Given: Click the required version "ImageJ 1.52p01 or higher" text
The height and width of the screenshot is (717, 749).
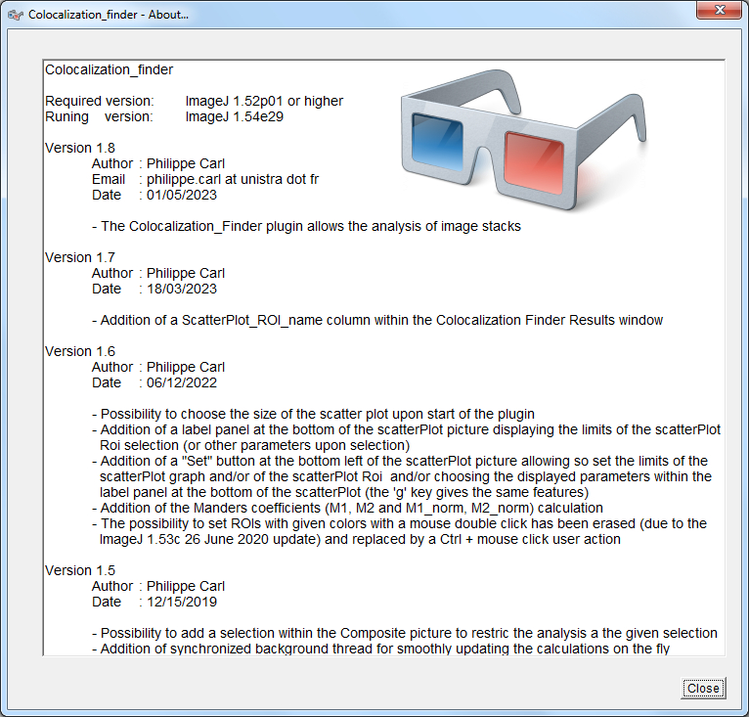Looking at the screenshot, I should pos(264,101).
